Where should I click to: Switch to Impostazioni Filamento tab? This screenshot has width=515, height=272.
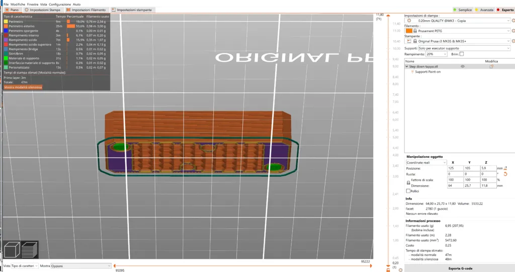pyautogui.click(x=86, y=10)
